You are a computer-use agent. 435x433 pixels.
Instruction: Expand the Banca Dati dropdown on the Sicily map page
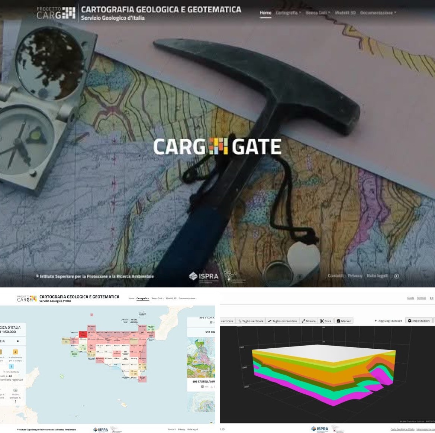pyautogui.click(x=158, y=298)
